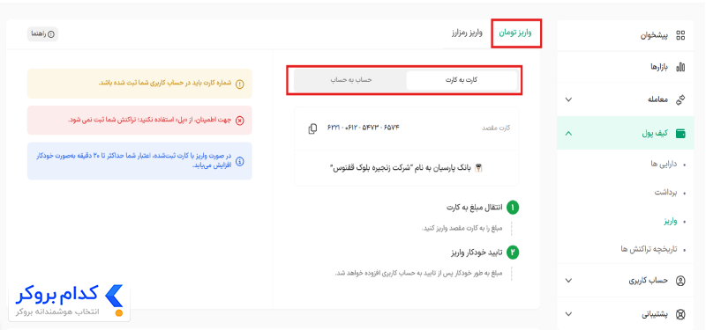Click the blue 20-minute credit info text
706x330 pixels.
(133, 161)
